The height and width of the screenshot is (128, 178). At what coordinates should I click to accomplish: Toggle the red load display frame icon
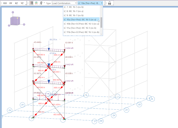pos(31,3)
